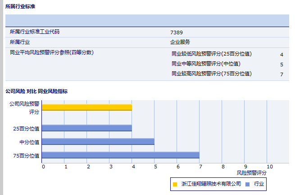Select the yellow 公司风险预警评分 bar
295x195 pixels.
86,107
